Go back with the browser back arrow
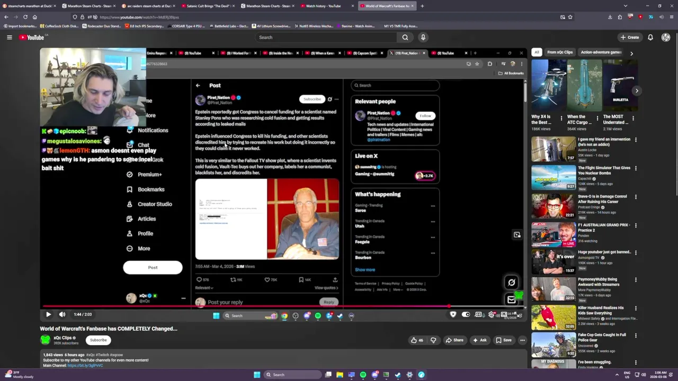Image resolution: width=678 pixels, height=381 pixels. pos(6,17)
